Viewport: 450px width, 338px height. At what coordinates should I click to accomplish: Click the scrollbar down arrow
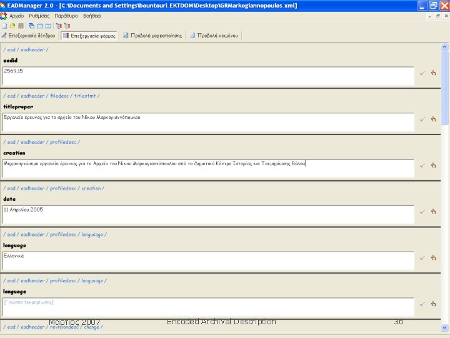point(444,327)
